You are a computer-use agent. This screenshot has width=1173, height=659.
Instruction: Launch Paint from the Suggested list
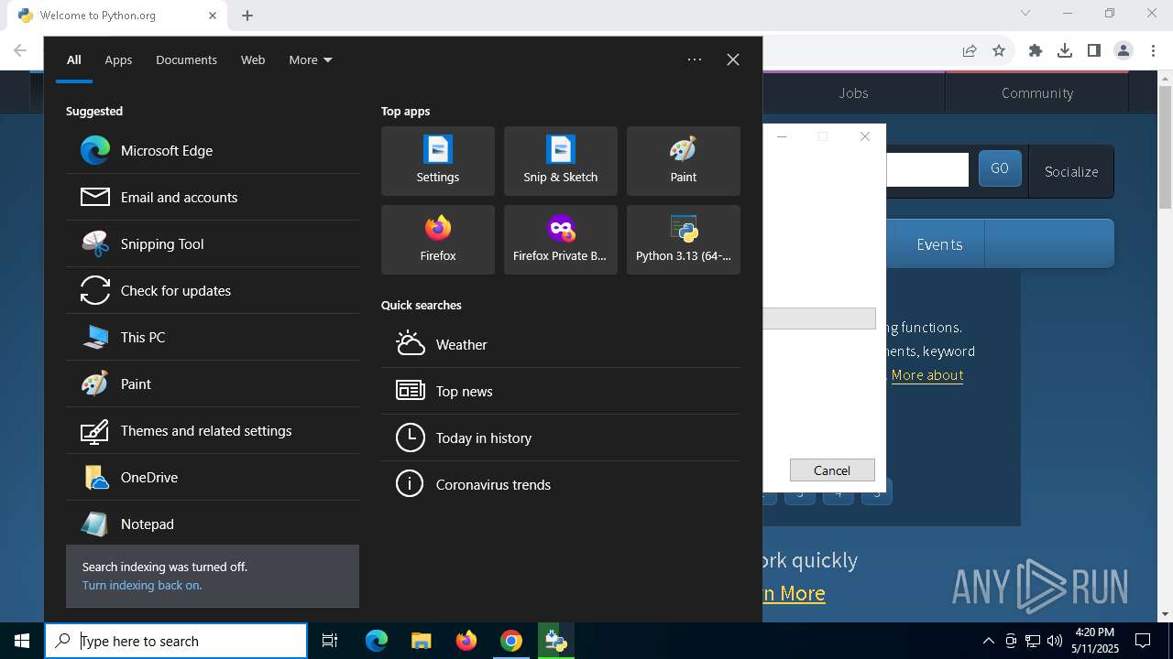(212, 384)
